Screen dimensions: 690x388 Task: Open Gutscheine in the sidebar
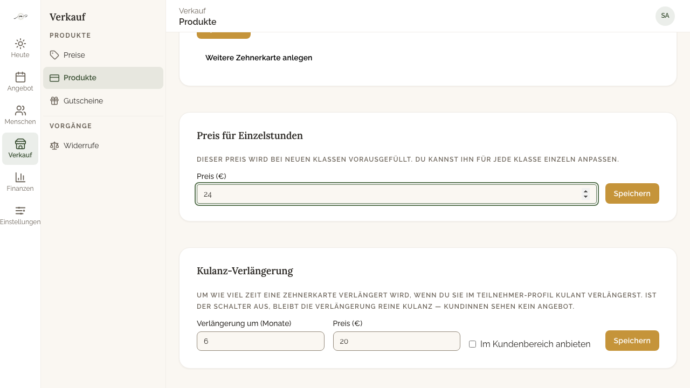point(103,101)
